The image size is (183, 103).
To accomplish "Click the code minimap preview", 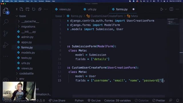I will 173,21.
